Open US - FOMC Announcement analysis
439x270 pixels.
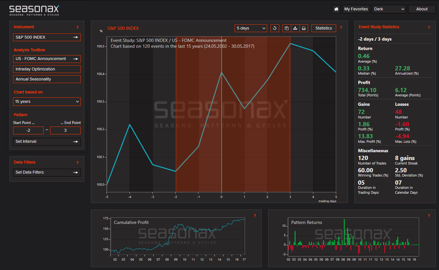pyautogui.click(x=47, y=59)
